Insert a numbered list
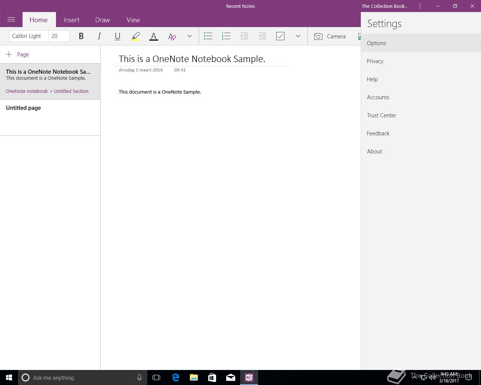Viewport: 481px width, 385px height. coord(226,36)
